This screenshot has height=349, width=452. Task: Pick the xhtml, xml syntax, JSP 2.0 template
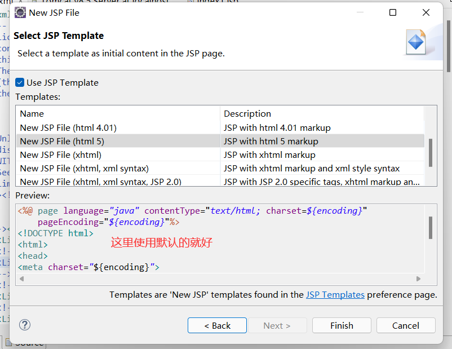[100, 182]
